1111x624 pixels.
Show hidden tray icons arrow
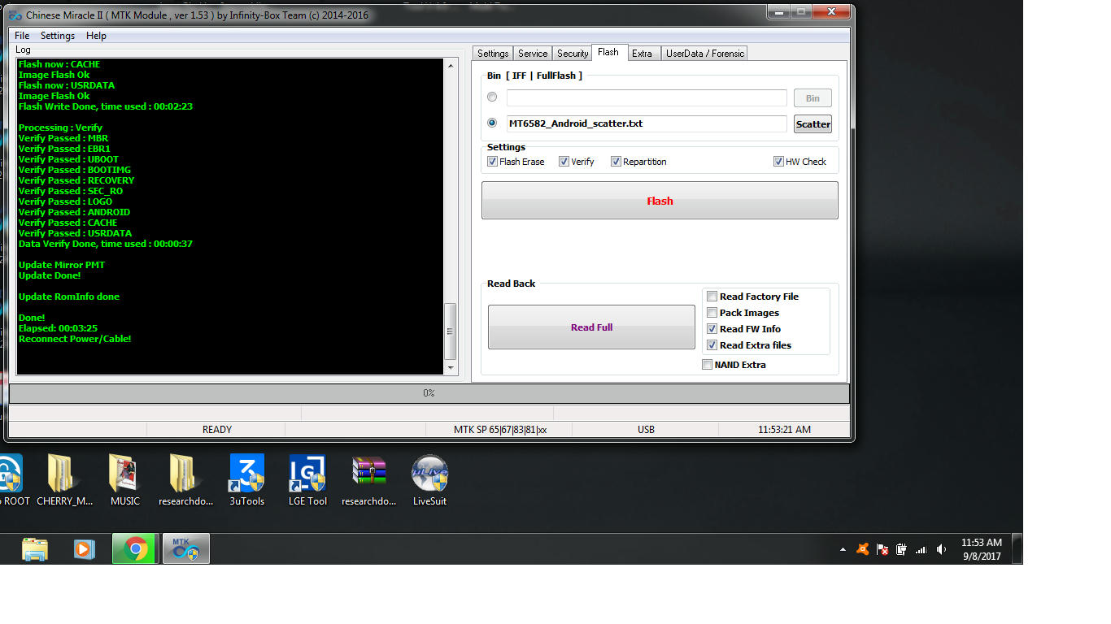[x=843, y=550]
